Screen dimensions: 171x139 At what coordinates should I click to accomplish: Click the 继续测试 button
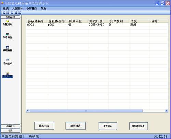pos(76,126)
